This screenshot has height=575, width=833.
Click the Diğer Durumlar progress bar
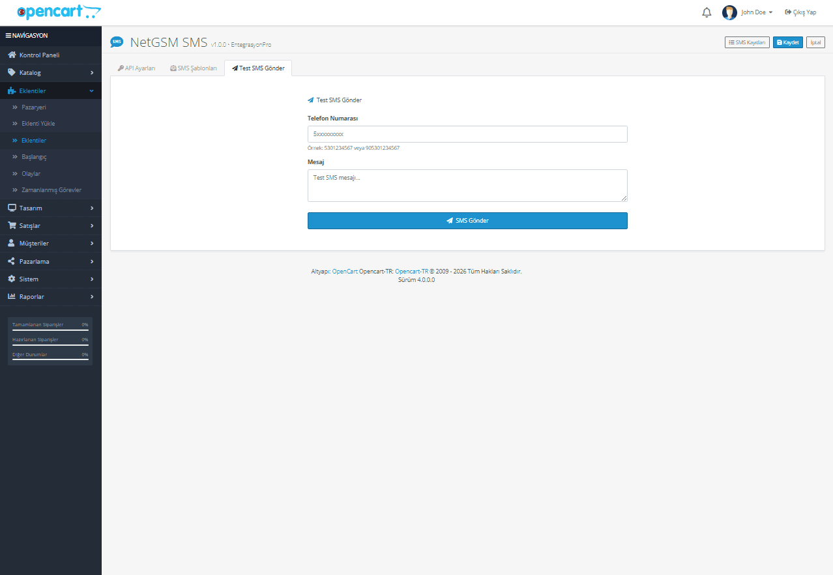pos(50,360)
